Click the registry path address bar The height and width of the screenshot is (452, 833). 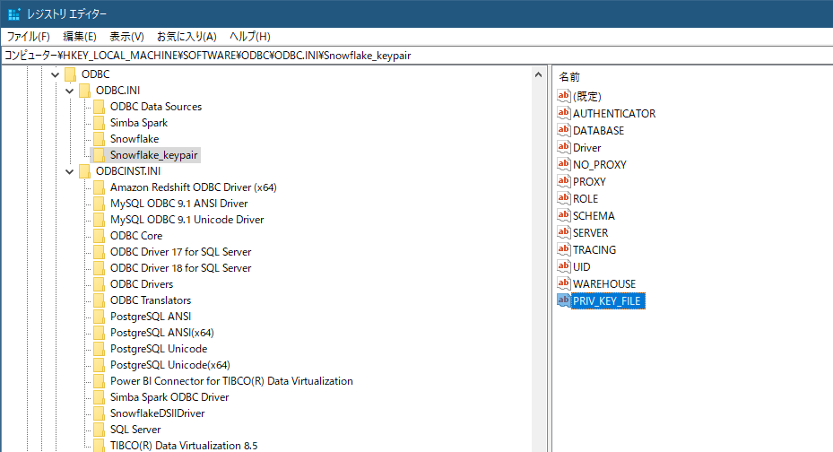point(416,56)
